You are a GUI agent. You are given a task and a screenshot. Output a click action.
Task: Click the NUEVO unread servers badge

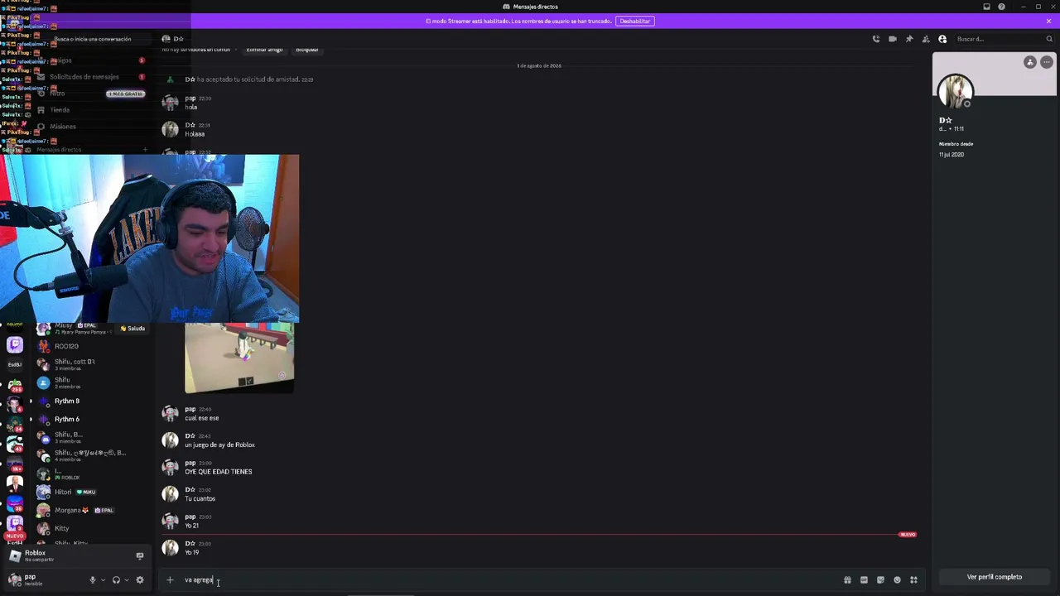15,536
